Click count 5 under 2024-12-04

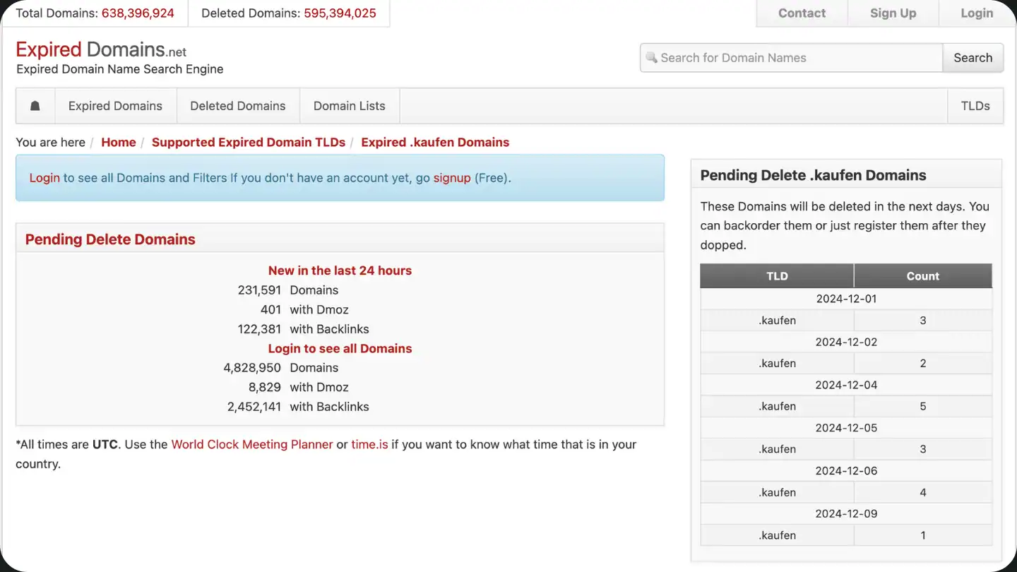[x=923, y=407]
